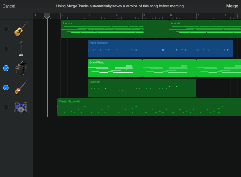Viewport: 241px width, 177px height.
Task: Uncheck the Grand Piano track merge checkbox
Action: tap(6, 68)
